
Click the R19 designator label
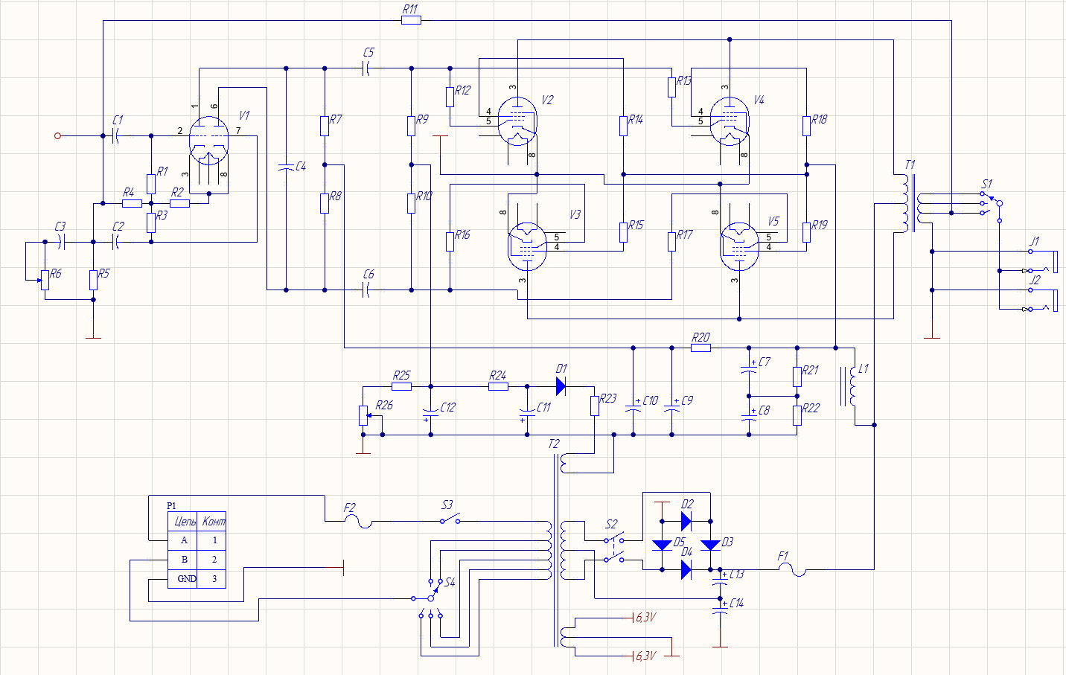tap(819, 225)
